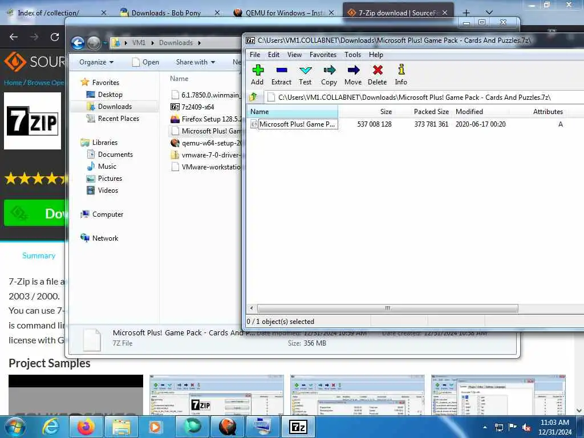The width and height of the screenshot is (584, 438).
Task: Select Downloads in Explorer navigation pane
Action: pyautogui.click(x=114, y=107)
